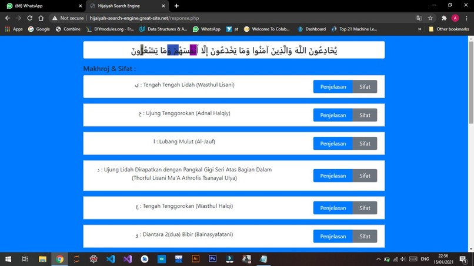Click Penjelasan for Ujung Tenggorokan
Viewport: 474px width, 266px height.
(x=333, y=115)
